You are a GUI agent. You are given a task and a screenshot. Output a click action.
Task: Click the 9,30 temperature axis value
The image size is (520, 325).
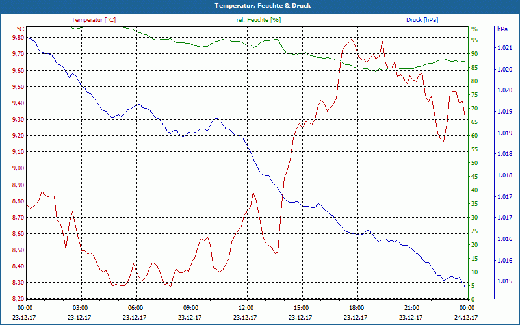(x=18, y=120)
